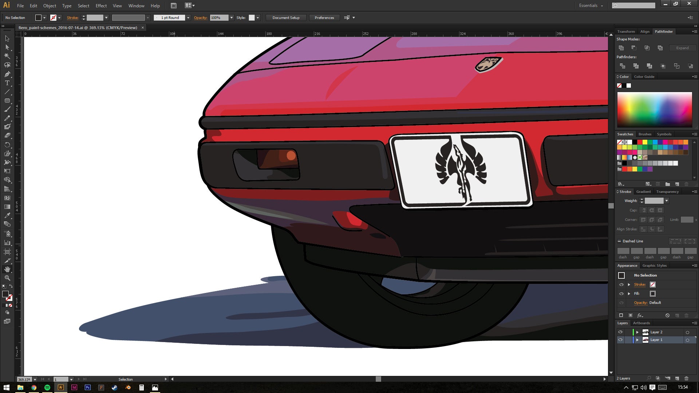This screenshot has height=393, width=699.
Task: Click New Color Group folder icon in Swatches
Action: point(667,184)
